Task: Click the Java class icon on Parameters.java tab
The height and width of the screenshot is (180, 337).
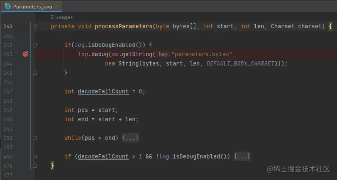Action: click(8, 6)
